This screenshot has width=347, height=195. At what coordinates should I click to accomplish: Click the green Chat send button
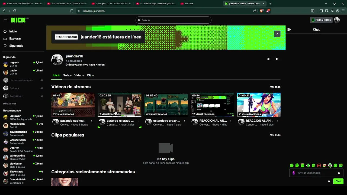pos(338,181)
